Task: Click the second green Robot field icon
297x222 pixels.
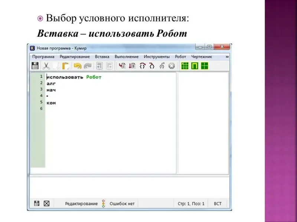Action: pos(195,66)
